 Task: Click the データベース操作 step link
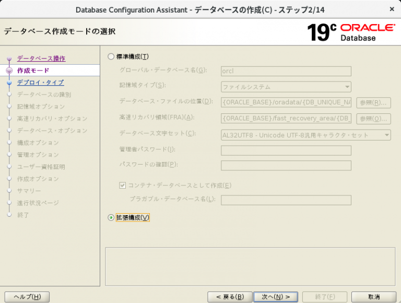(x=41, y=58)
